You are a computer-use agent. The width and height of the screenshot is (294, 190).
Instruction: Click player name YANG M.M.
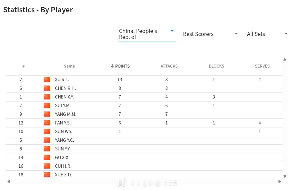coord(65,114)
